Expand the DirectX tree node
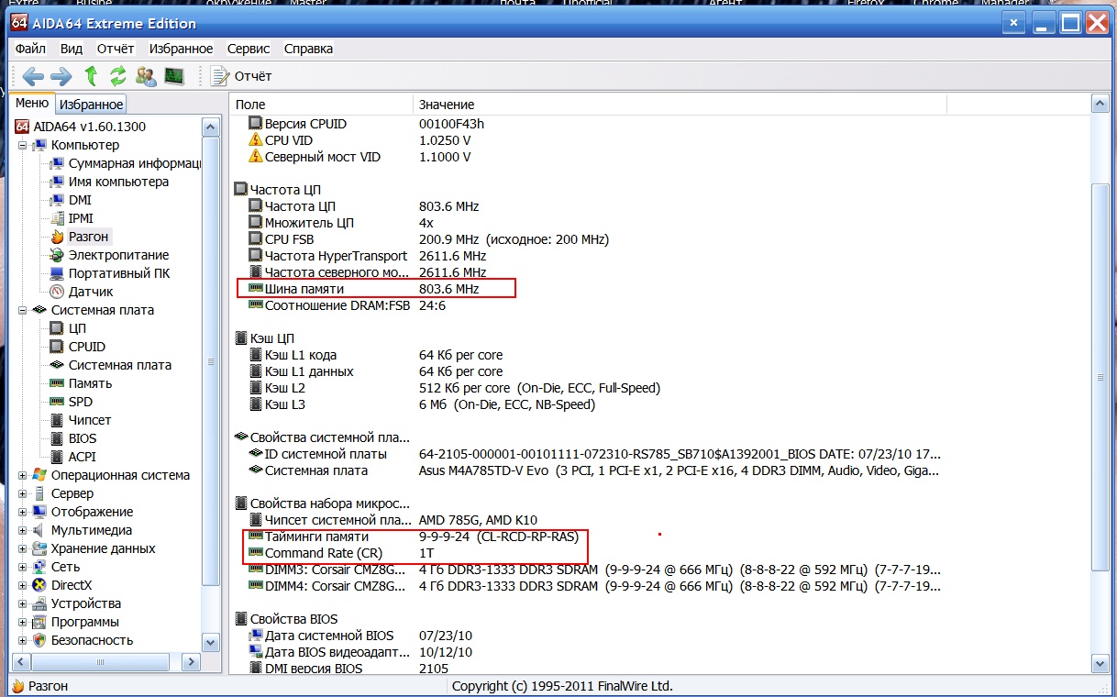 click(x=23, y=585)
